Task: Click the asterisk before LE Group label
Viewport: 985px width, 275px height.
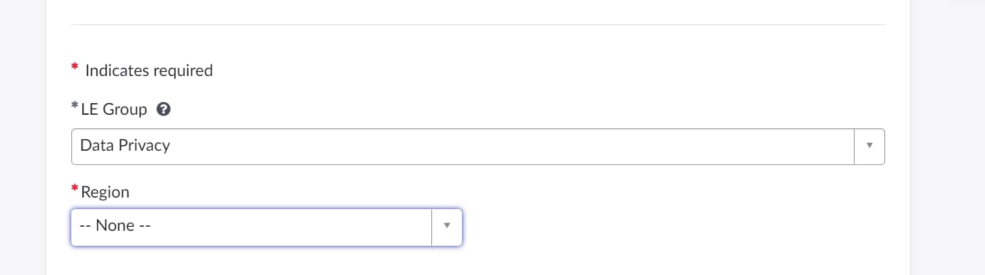Action: click(x=75, y=107)
